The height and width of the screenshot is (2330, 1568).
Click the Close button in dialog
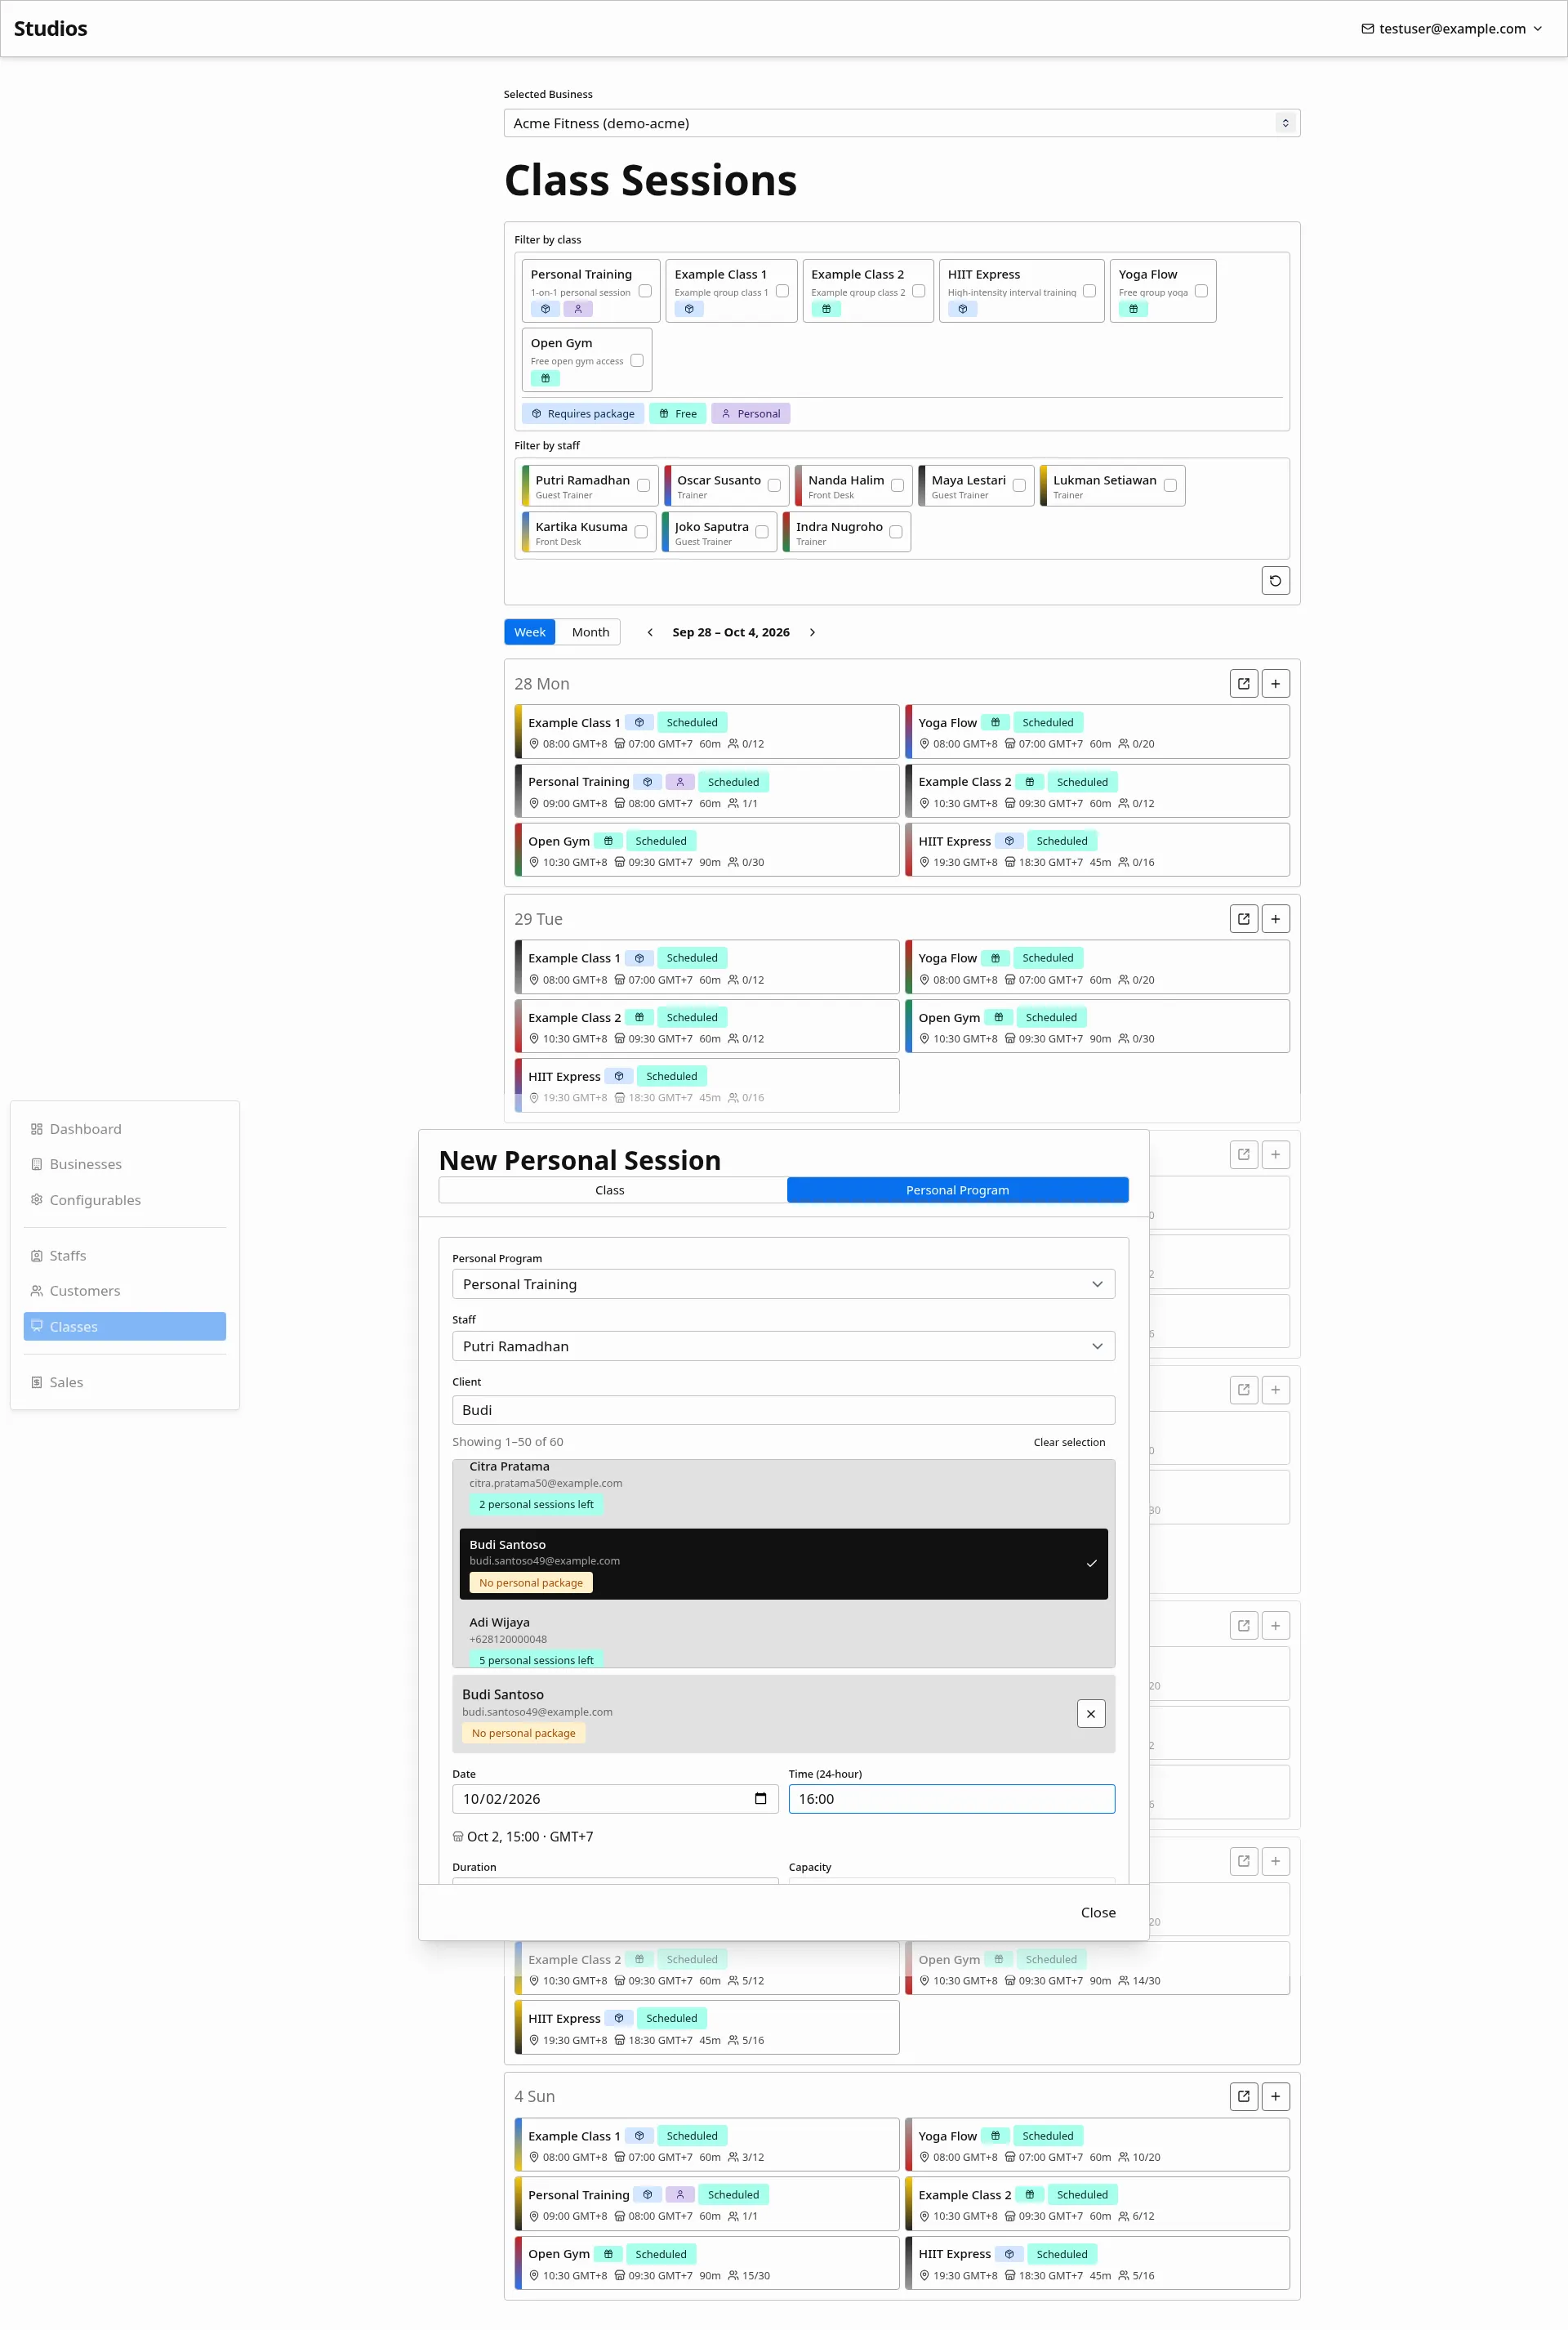coord(1098,1913)
